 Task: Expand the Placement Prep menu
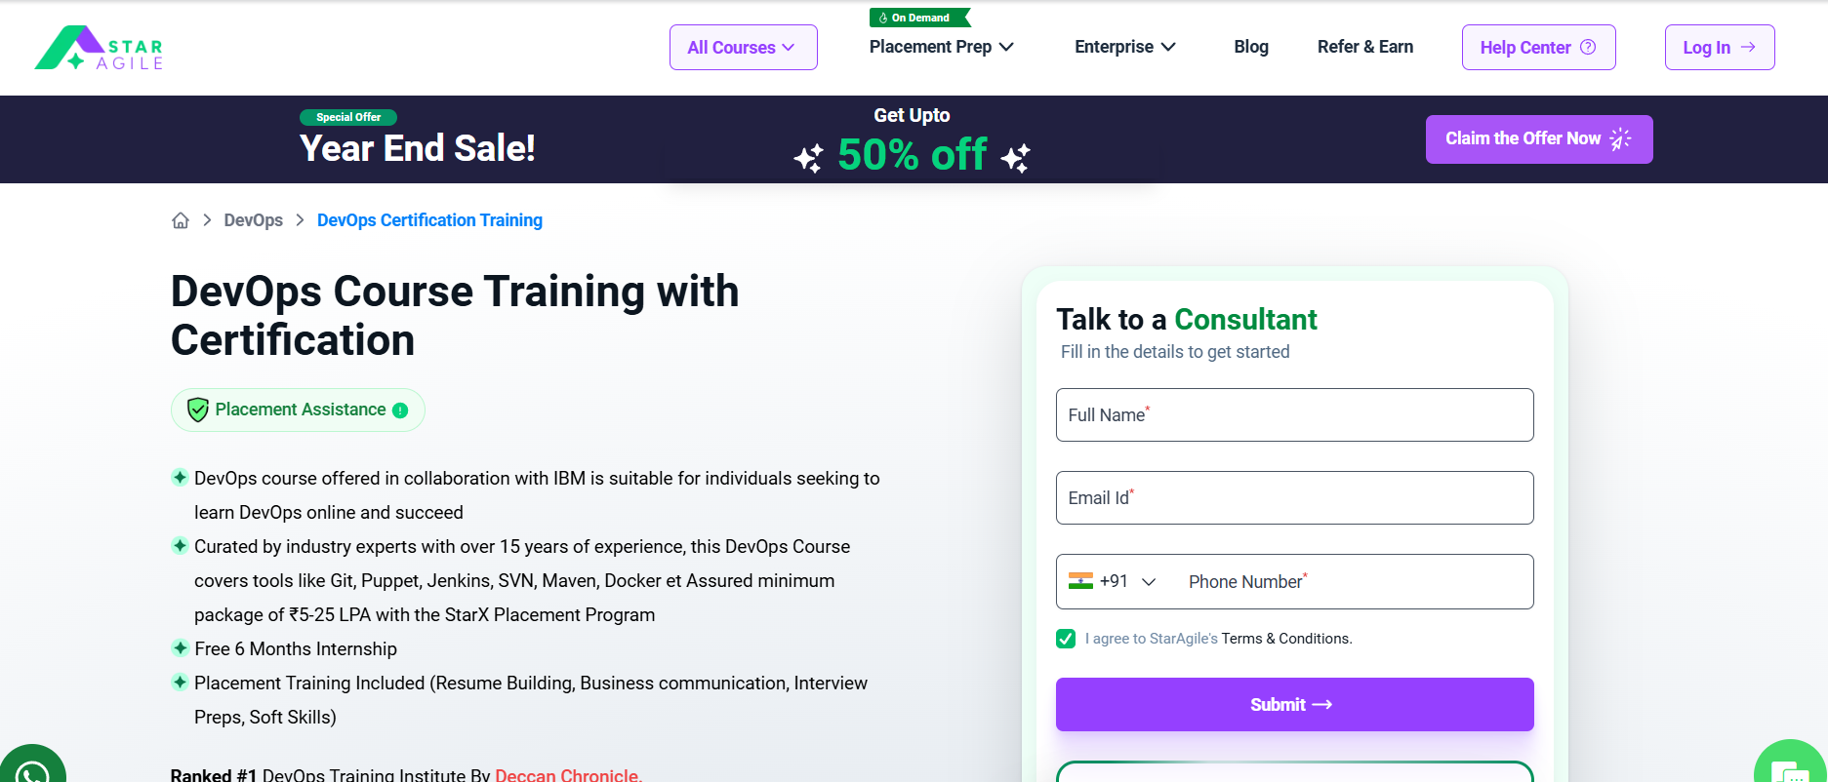point(942,47)
